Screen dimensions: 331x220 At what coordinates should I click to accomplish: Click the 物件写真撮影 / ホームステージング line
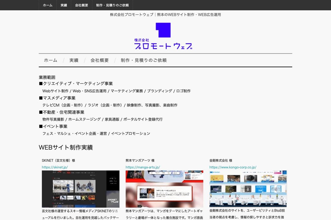click(102, 119)
